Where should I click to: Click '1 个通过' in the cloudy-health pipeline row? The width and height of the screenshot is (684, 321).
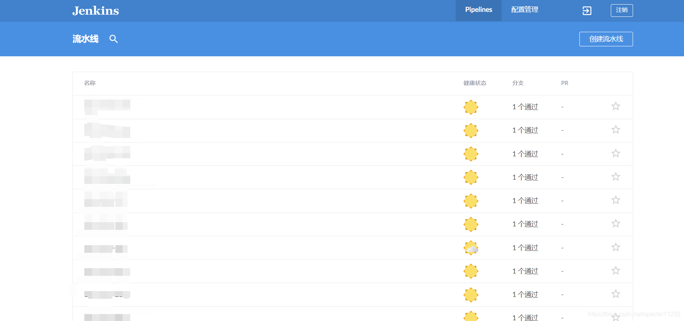point(525,248)
